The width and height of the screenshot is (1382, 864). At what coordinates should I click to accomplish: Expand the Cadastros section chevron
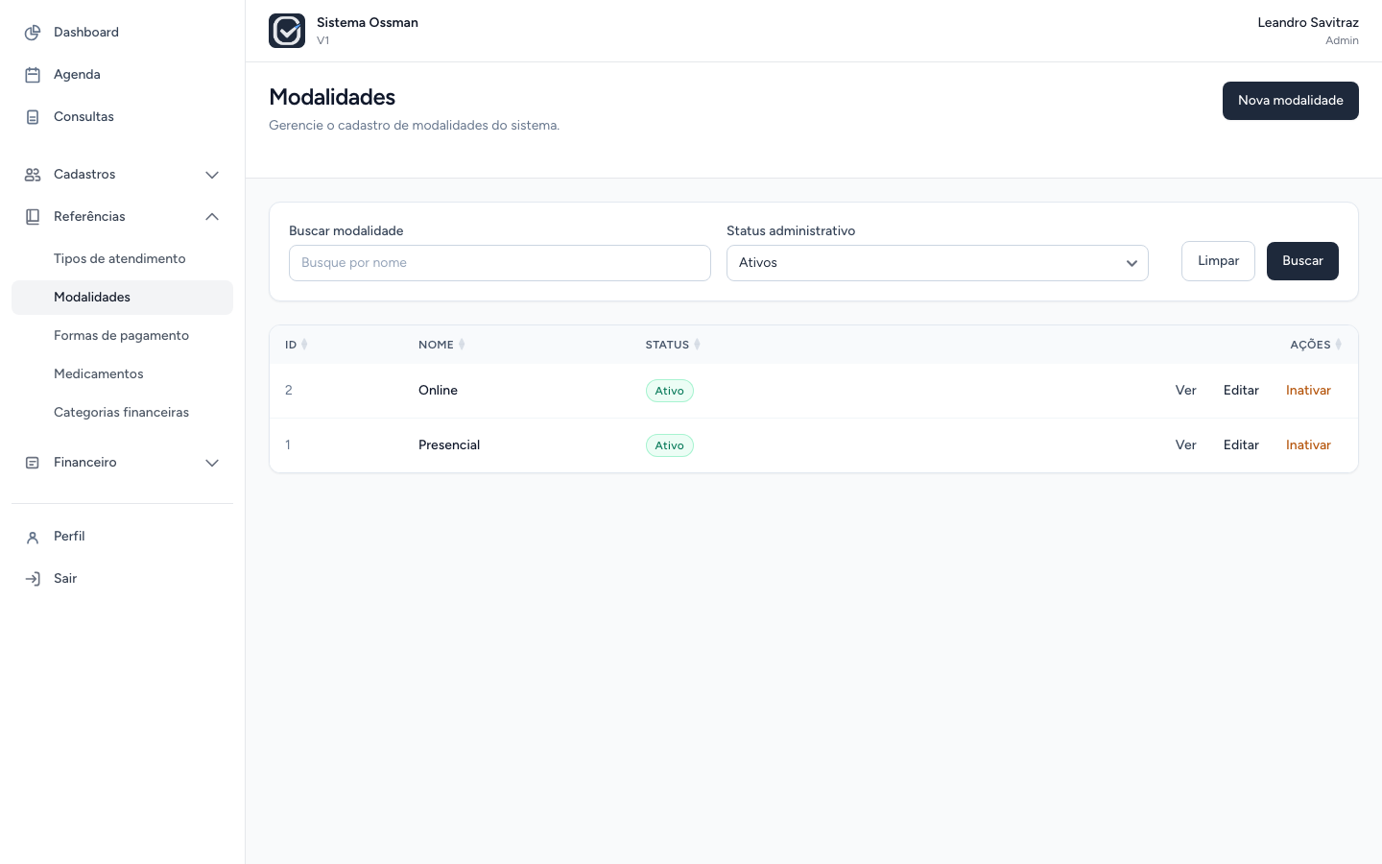(212, 175)
